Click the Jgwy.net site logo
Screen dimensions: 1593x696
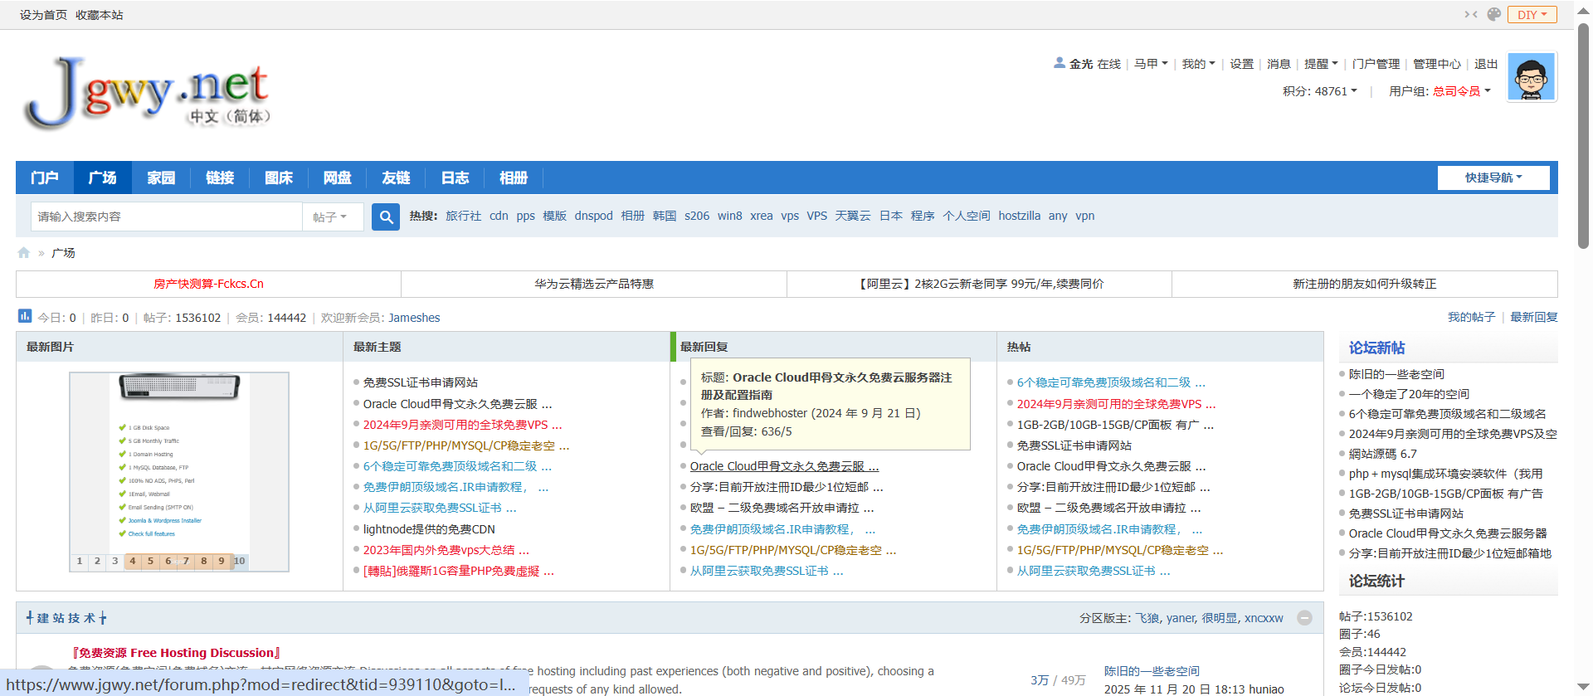coord(147,94)
